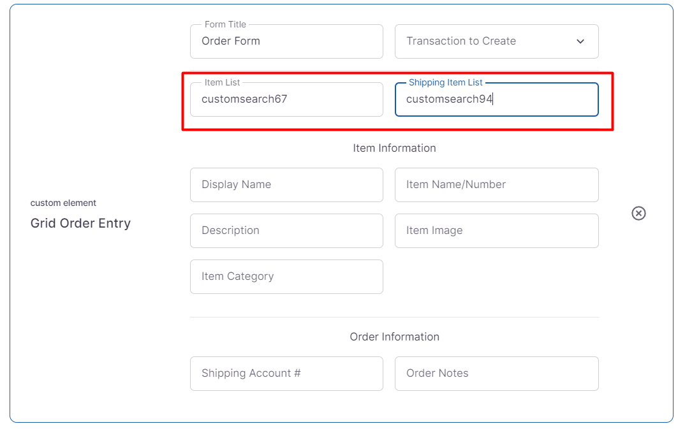The height and width of the screenshot is (431, 685).
Task: Select the Item Image field
Action: 496,231
